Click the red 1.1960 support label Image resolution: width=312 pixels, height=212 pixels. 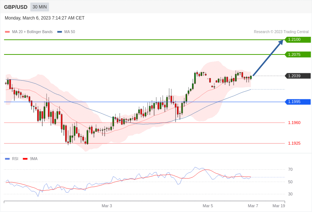coord(294,123)
